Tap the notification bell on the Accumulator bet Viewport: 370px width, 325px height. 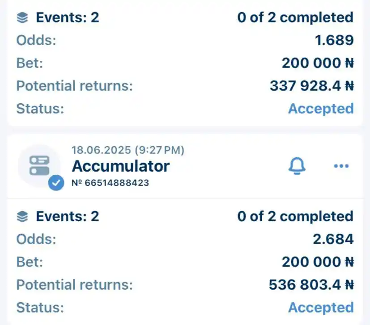297,166
